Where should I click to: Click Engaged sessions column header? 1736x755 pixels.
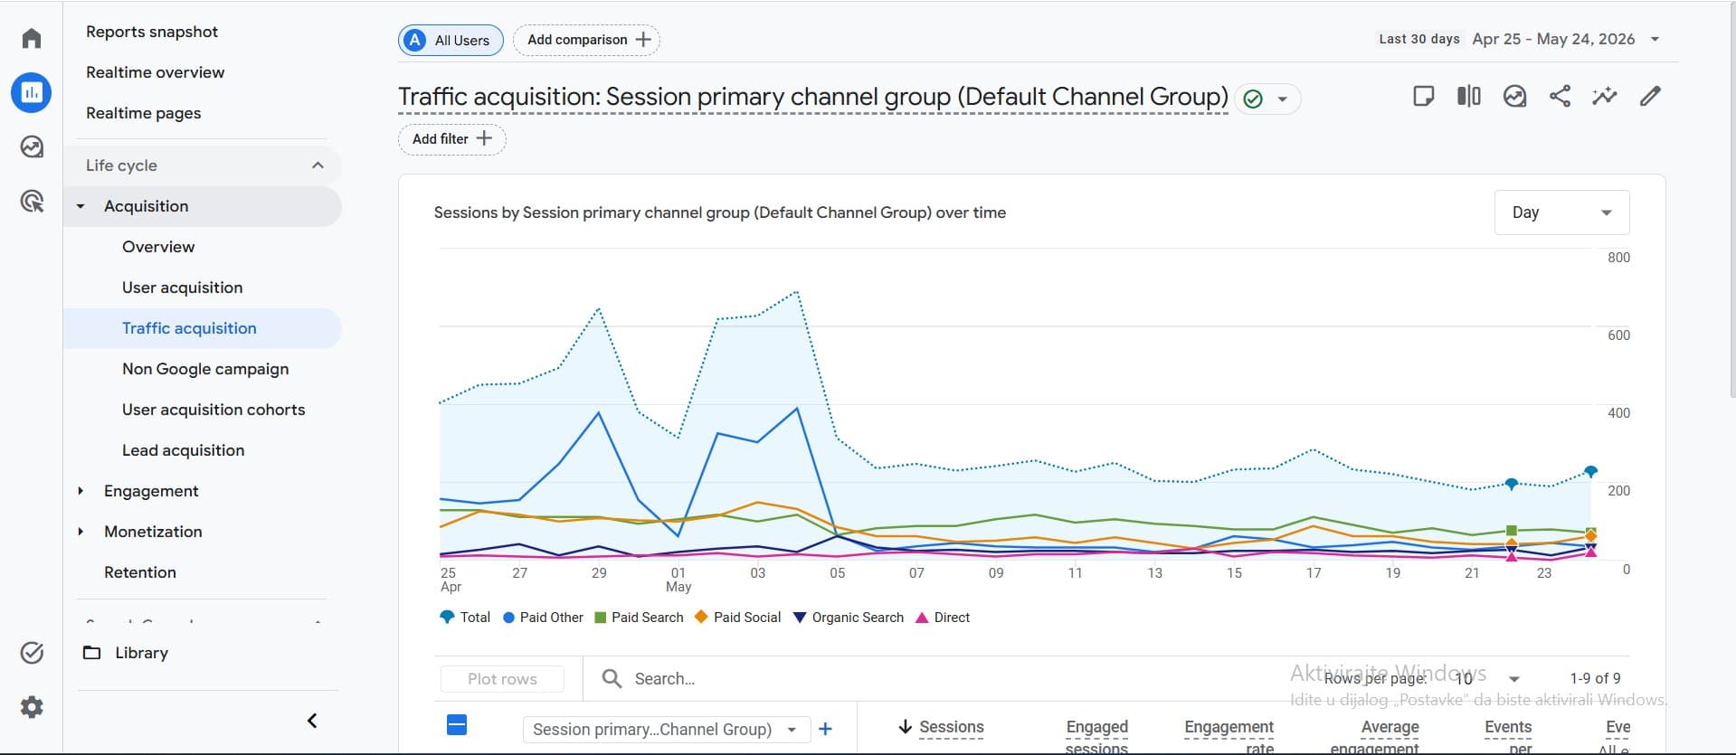1096,737
